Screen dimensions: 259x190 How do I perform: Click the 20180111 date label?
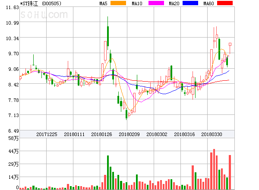pyautogui.click(x=74, y=134)
